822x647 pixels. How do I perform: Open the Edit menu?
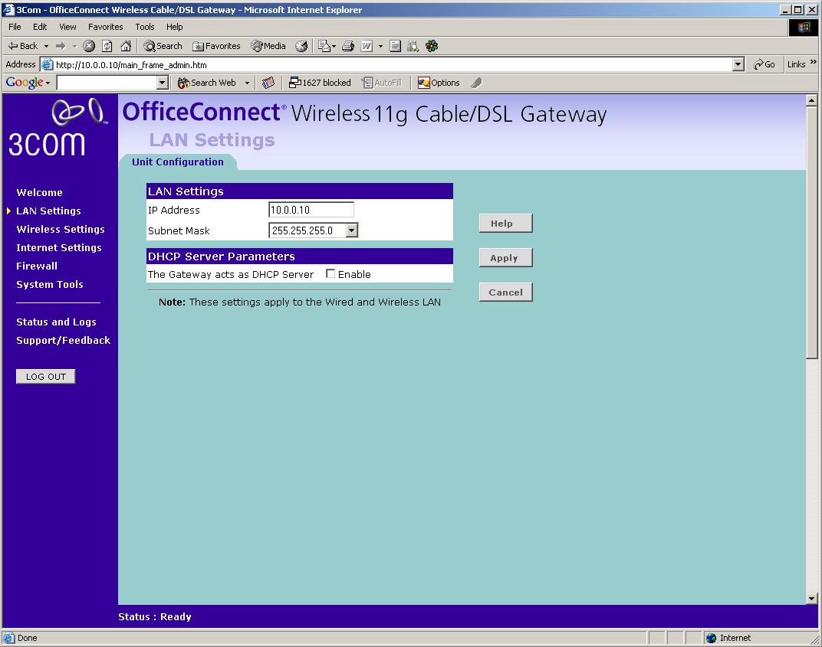click(x=40, y=27)
